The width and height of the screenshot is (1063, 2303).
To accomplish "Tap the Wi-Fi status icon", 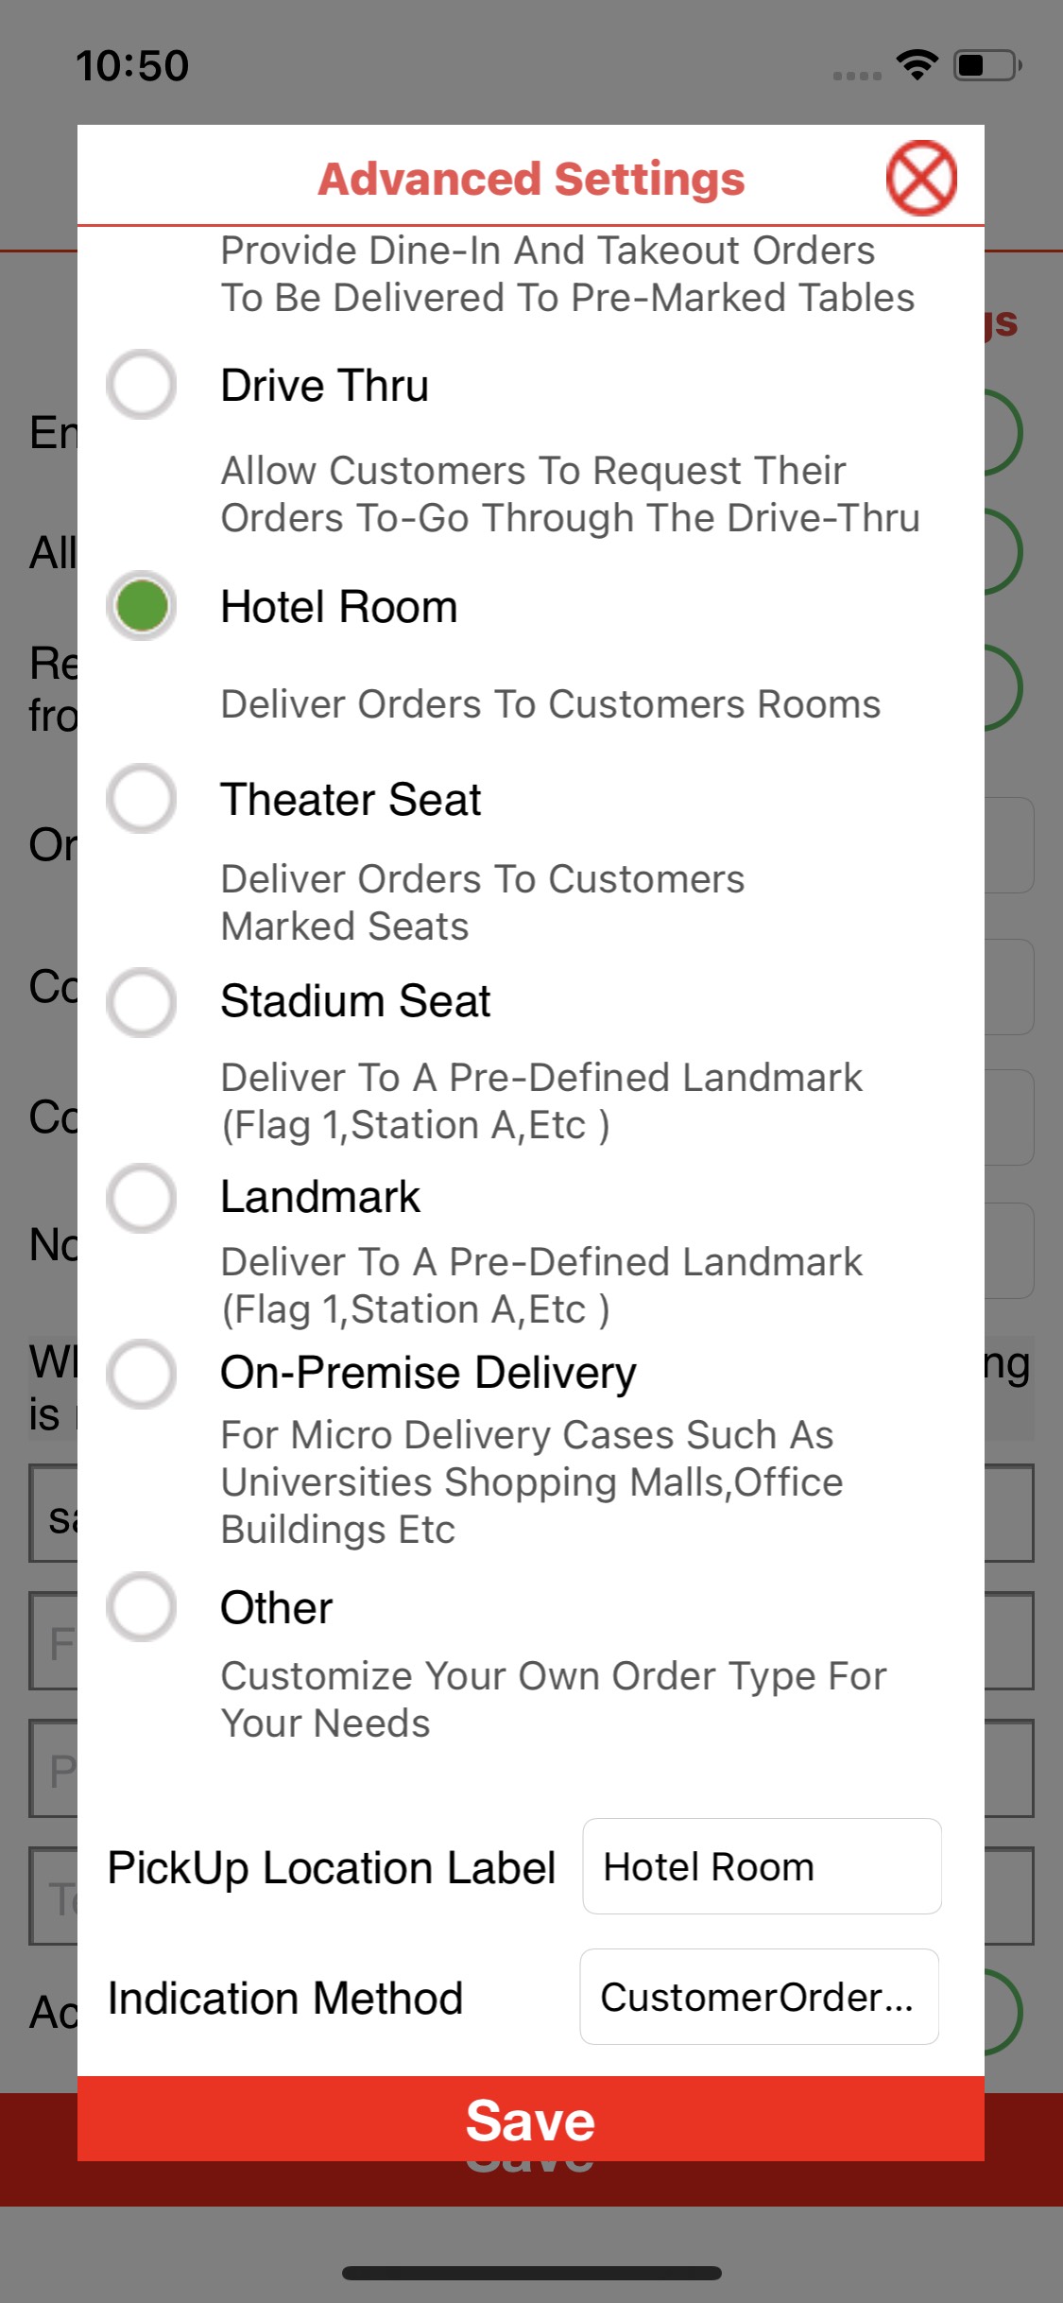I will click(917, 64).
